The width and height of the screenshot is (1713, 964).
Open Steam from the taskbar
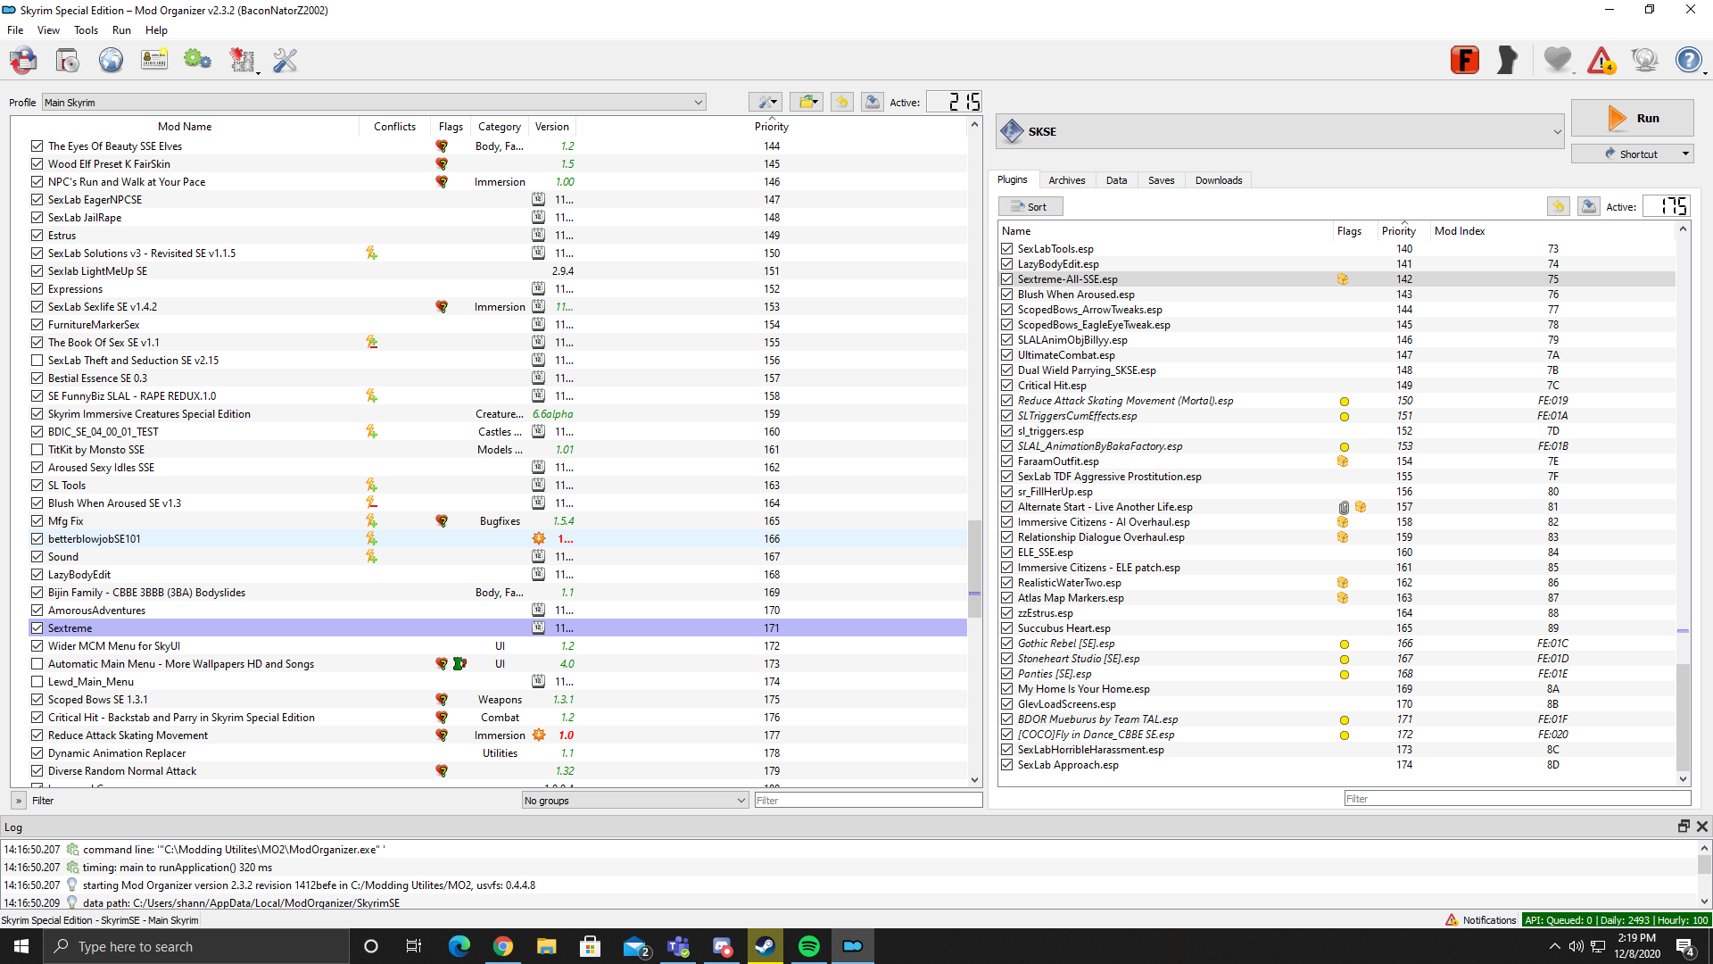point(765,946)
